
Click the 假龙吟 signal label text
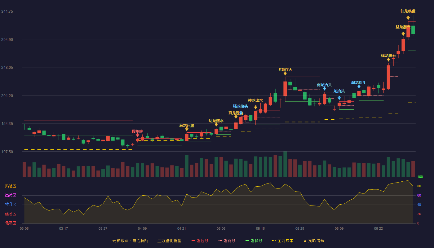[138, 131]
